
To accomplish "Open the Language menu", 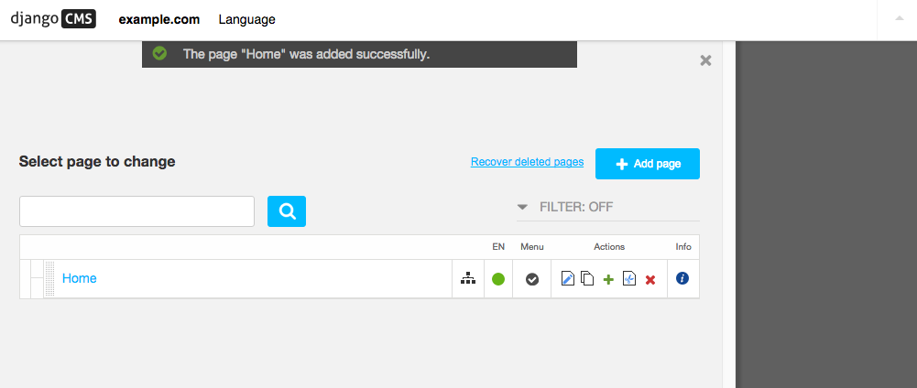I will (x=246, y=19).
